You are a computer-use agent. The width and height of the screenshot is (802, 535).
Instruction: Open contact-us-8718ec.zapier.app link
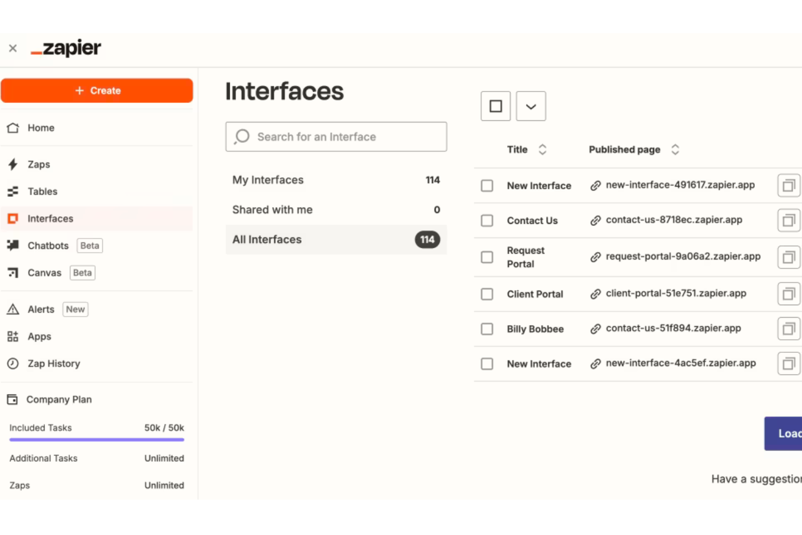[x=674, y=220]
